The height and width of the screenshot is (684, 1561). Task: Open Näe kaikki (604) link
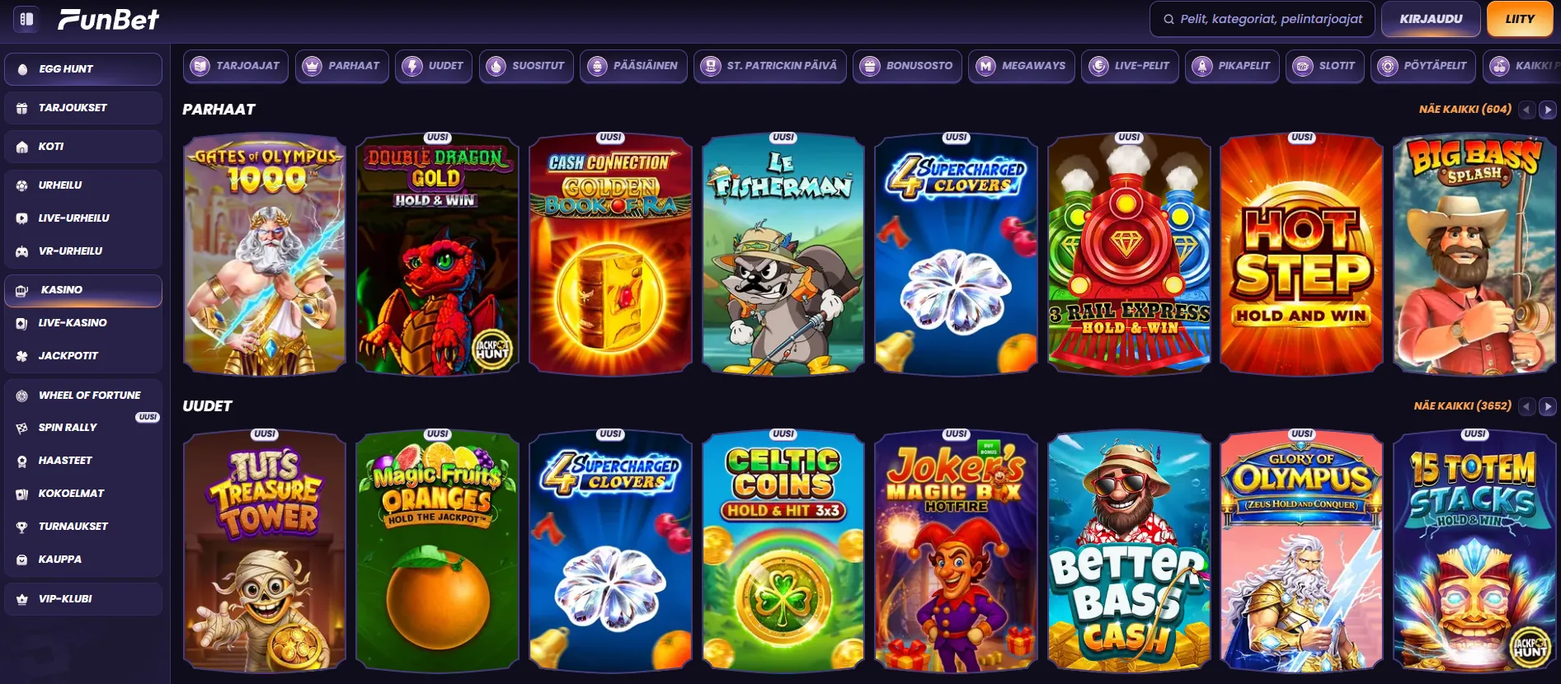(1465, 109)
